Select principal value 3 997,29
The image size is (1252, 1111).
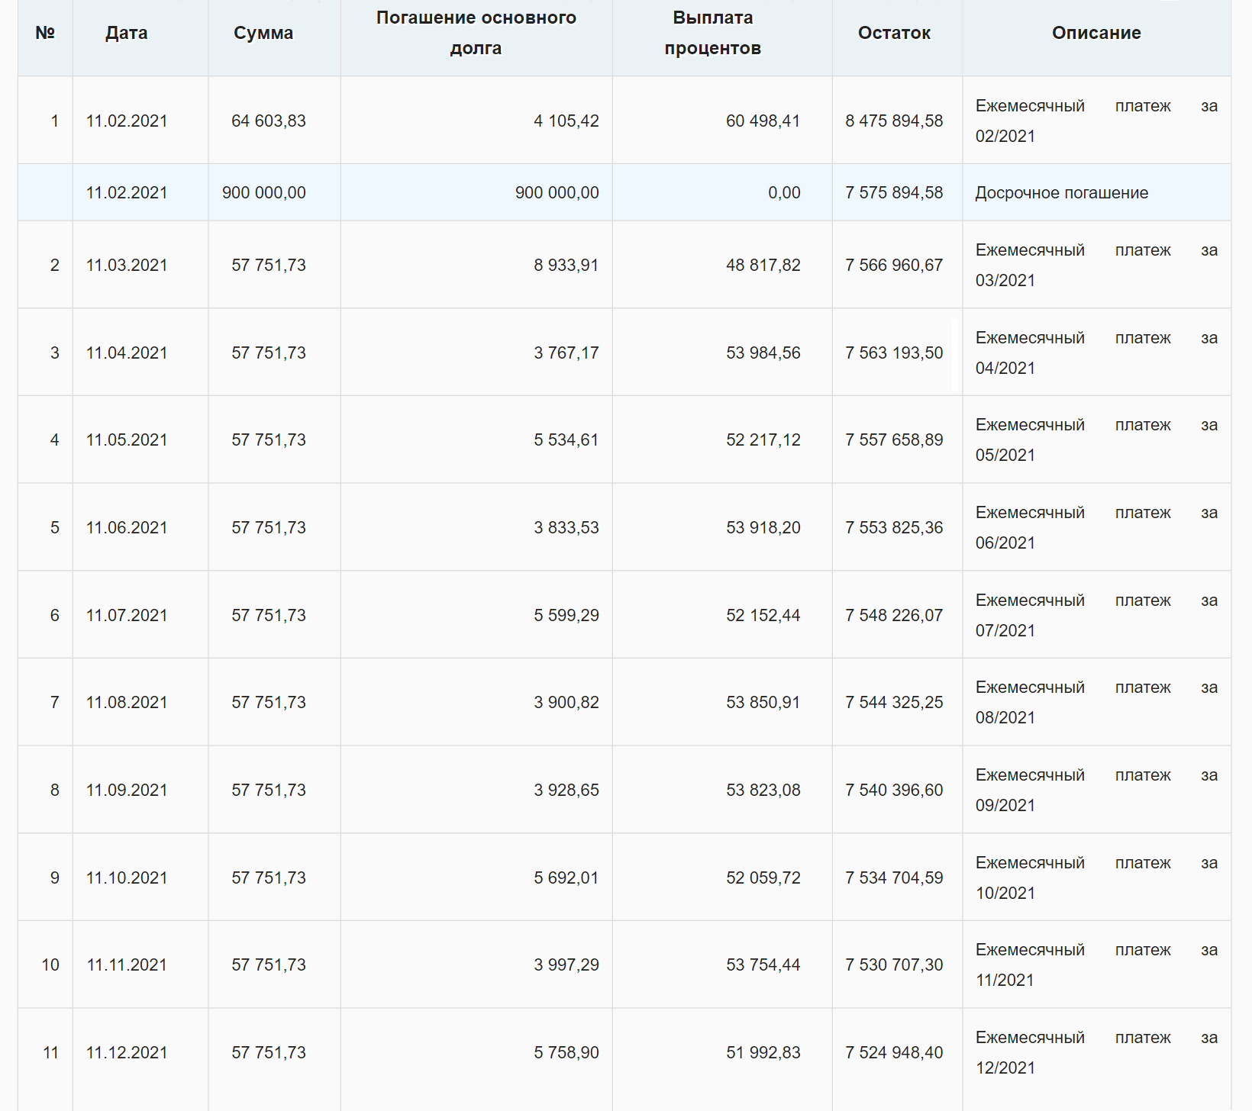tap(566, 964)
